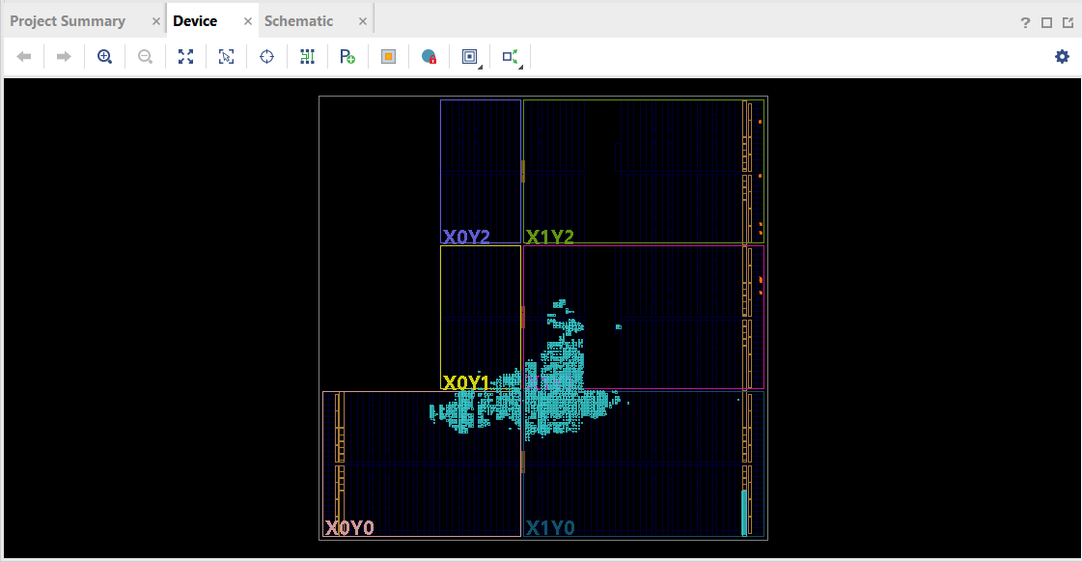Viewport: 1082px width, 562px height.
Task: Switch to the Schematic tab
Action: 299,21
